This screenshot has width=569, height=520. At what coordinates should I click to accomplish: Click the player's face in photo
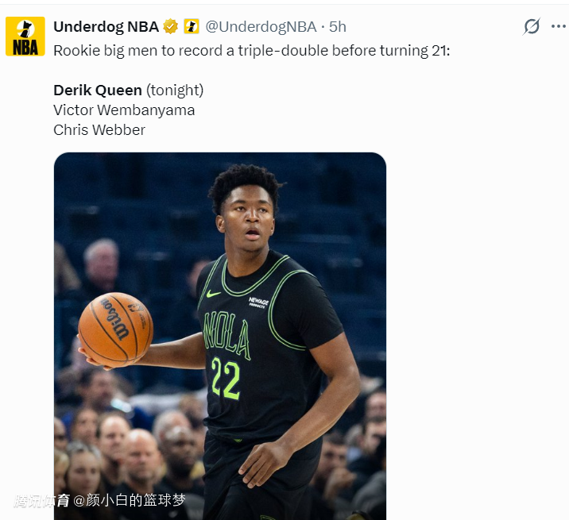pyautogui.click(x=248, y=217)
